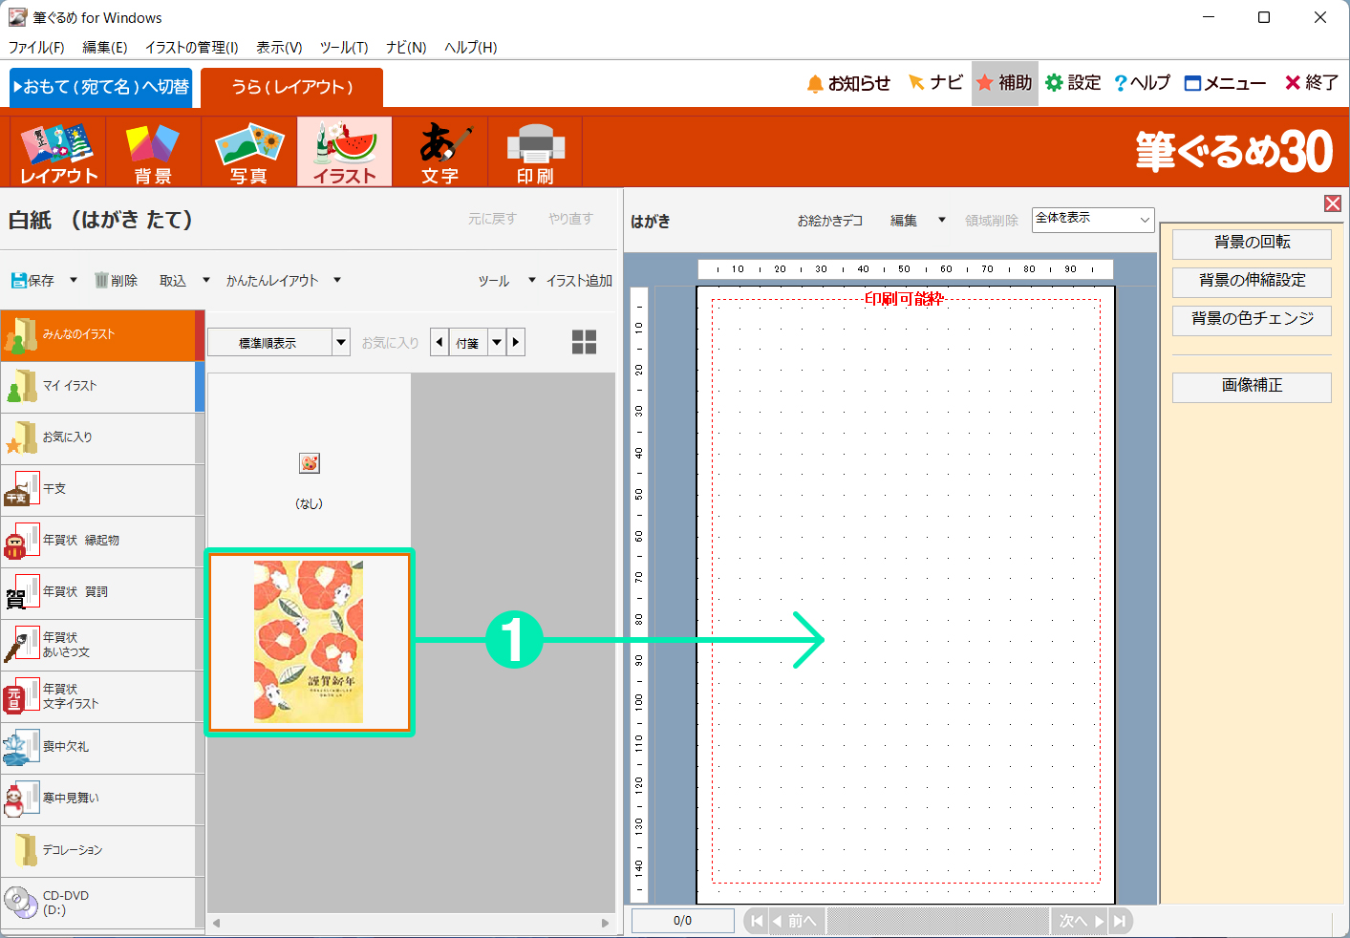1350x938 pixels.
Task: Click 背景の色チェンジ color change button
Action: (x=1252, y=319)
